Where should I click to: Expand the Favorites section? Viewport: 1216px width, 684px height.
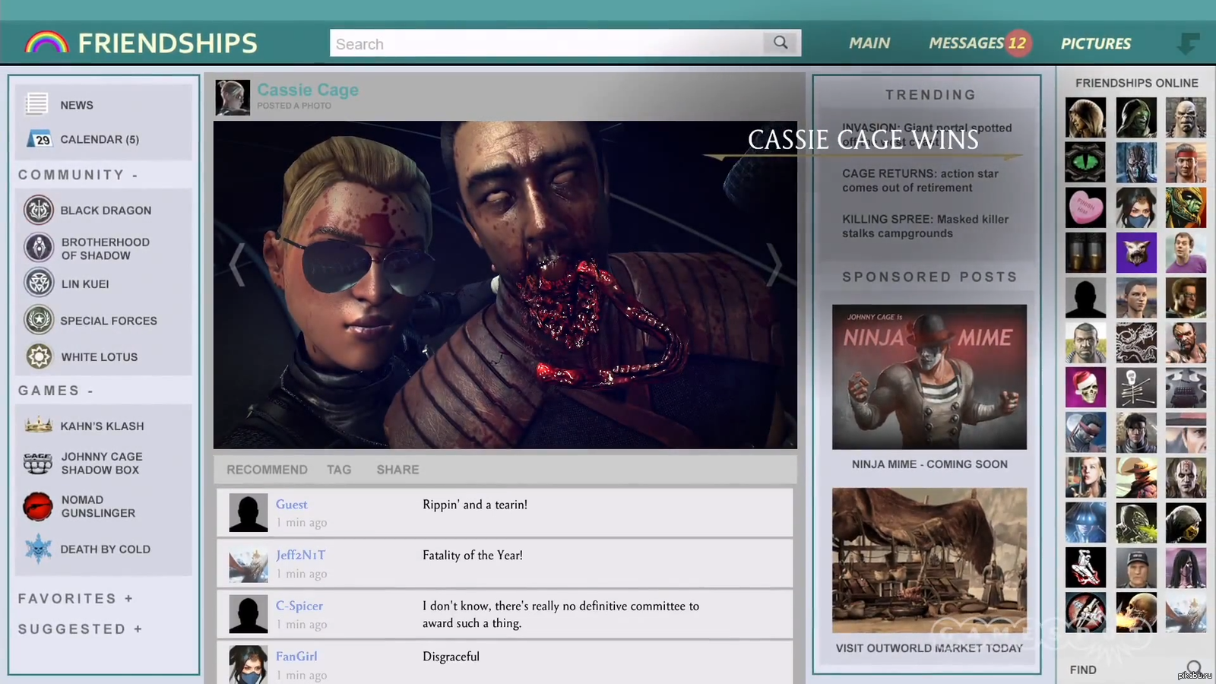click(x=128, y=599)
